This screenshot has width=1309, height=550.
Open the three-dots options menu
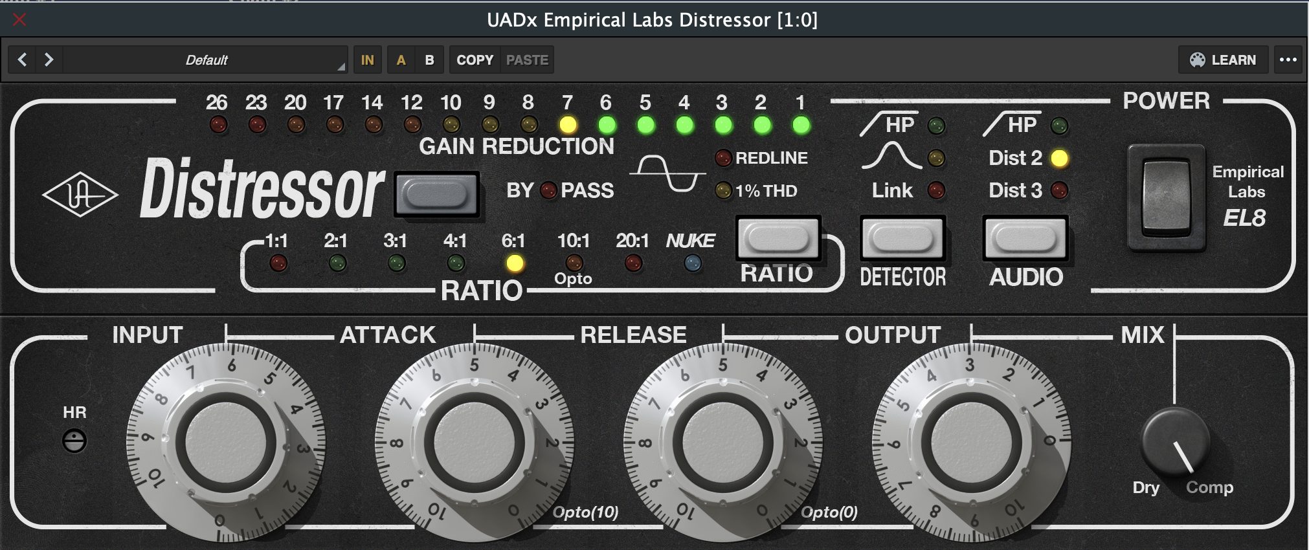pyautogui.click(x=1288, y=60)
